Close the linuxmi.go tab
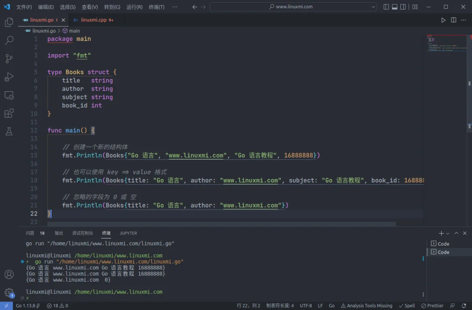The height and width of the screenshot is (310, 472). [x=63, y=20]
